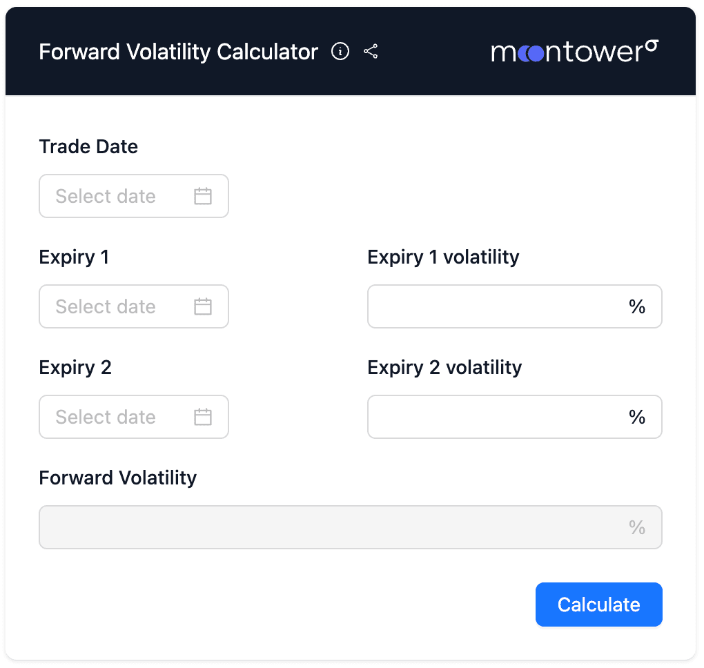Open the Trade Date calendar picker
This screenshot has height=668, width=704.
click(202, 196)
